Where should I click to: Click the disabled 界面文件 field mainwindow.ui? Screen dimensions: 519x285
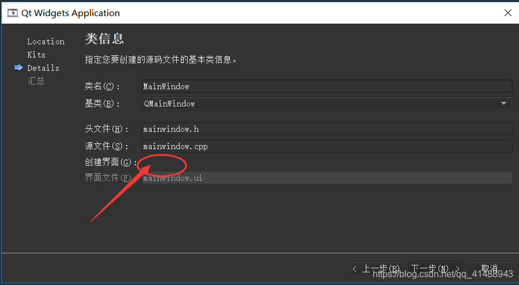(x=327, y=178)
